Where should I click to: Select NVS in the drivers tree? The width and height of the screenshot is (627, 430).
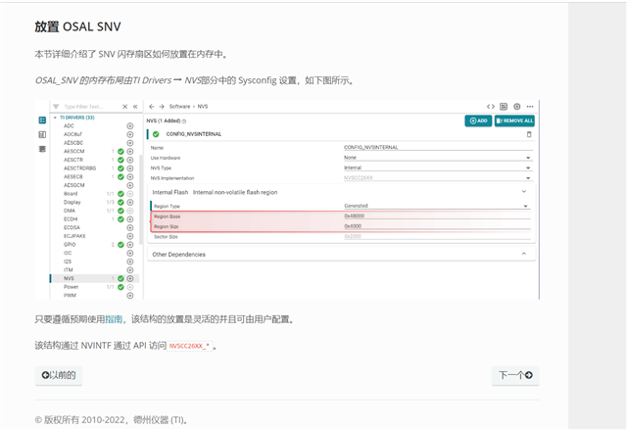pyautogui.click(x=69, y=278)
